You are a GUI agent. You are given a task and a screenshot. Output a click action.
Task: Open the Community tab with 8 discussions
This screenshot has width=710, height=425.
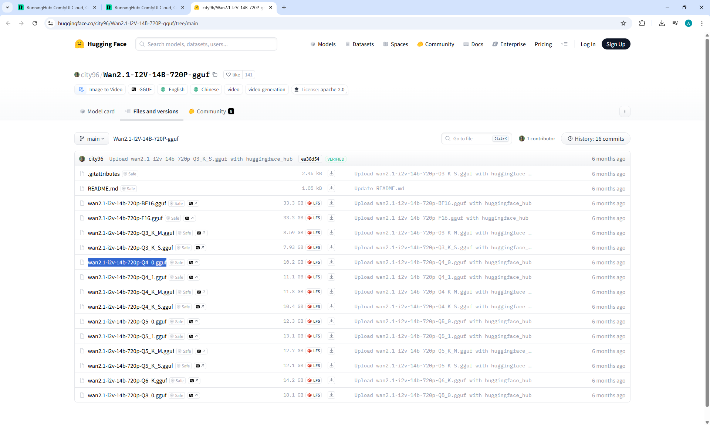(211, 112)
